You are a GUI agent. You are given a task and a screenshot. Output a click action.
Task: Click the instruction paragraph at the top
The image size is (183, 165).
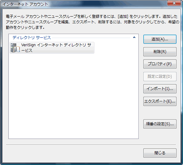click(93, 22)
